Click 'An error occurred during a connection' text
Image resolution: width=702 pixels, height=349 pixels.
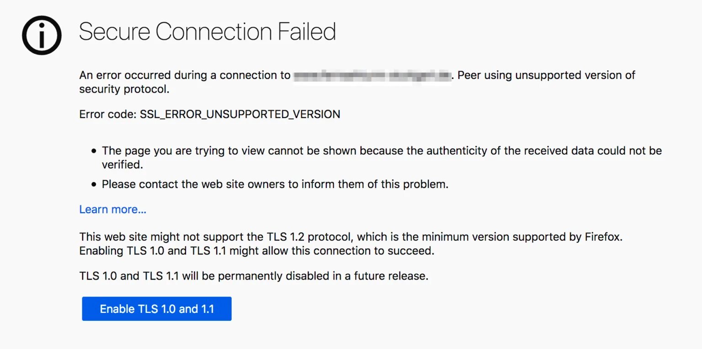pyautogui.click(x=185, y=75)
